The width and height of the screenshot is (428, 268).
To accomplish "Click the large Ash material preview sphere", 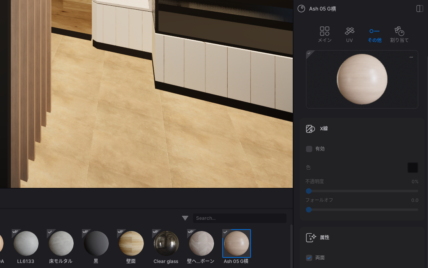I will (362, 79).
